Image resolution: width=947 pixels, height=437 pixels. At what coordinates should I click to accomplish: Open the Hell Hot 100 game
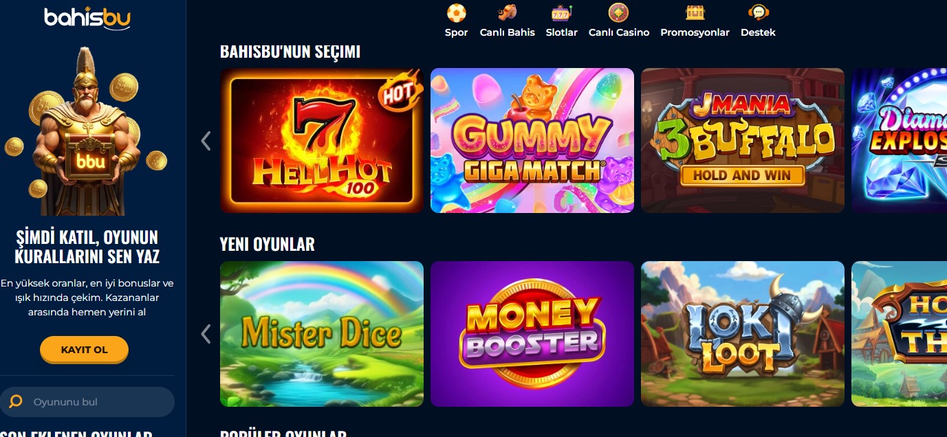322,140
